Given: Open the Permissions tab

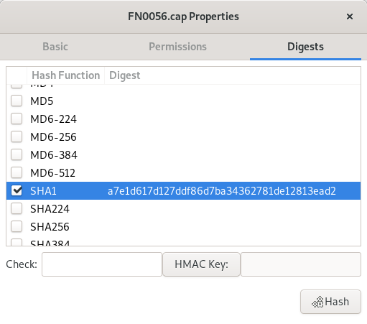Looking at the screenshot, I should pos(177,47).
